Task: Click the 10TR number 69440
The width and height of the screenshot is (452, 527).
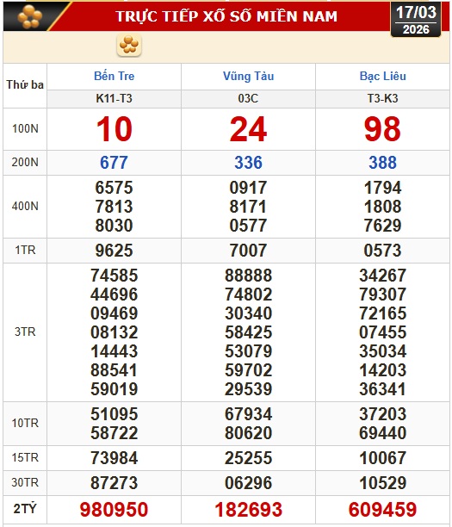Action: click(x=383, y=433)
